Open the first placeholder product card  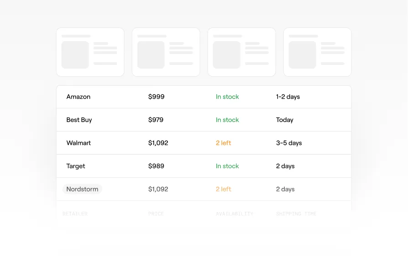(90, 52)
